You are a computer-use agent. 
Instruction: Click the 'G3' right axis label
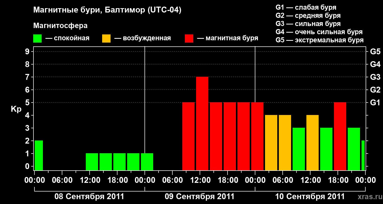tap(375, 77)
